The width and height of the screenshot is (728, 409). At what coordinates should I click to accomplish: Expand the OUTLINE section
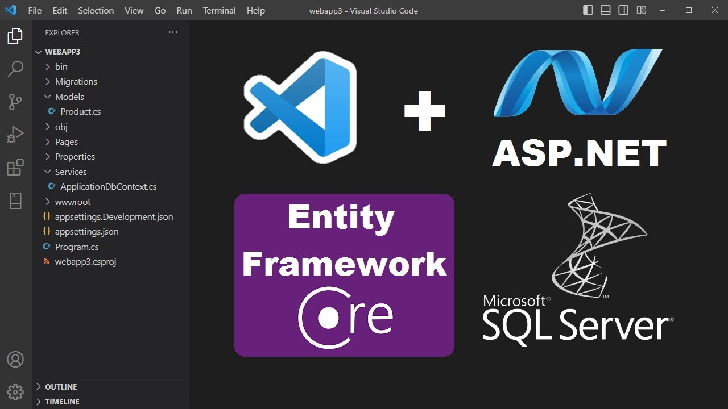tap(110, 387)
